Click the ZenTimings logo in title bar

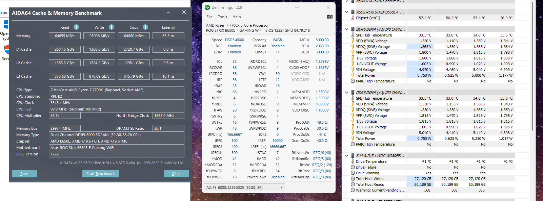tap(207, 7)
